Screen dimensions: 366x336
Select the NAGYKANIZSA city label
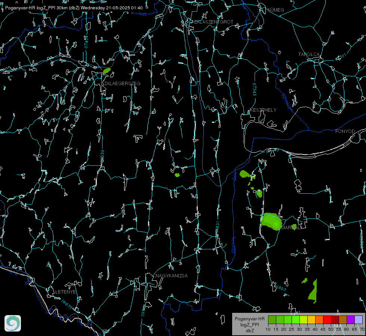click(x=172, y=276)
